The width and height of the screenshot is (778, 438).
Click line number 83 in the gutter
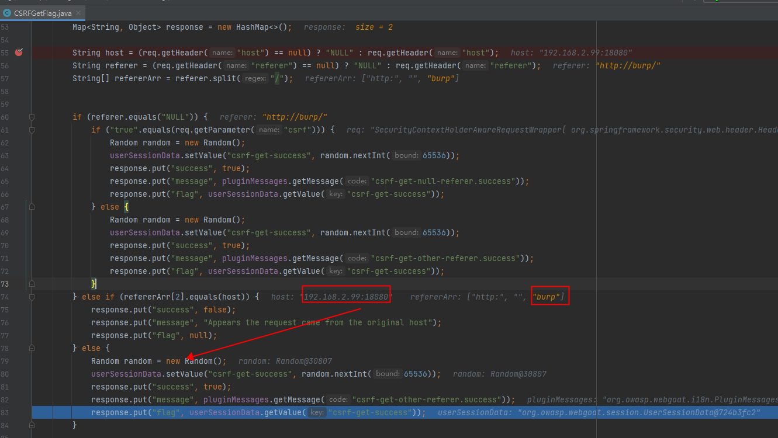coord(5,412)
